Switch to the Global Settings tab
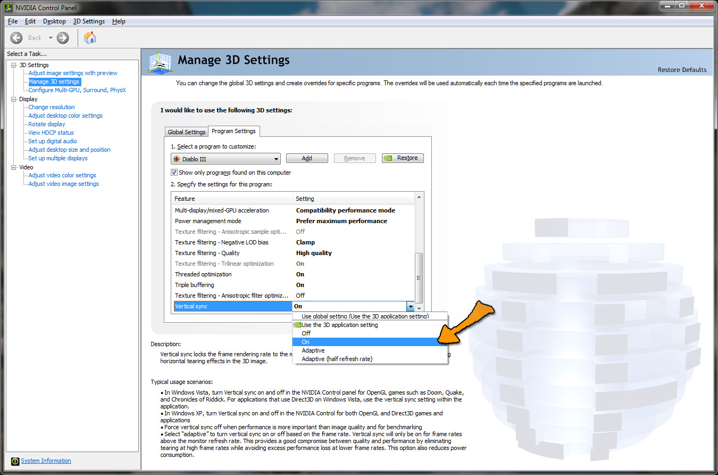This screenshot has height=475, width=718. [x=186, y=132]
